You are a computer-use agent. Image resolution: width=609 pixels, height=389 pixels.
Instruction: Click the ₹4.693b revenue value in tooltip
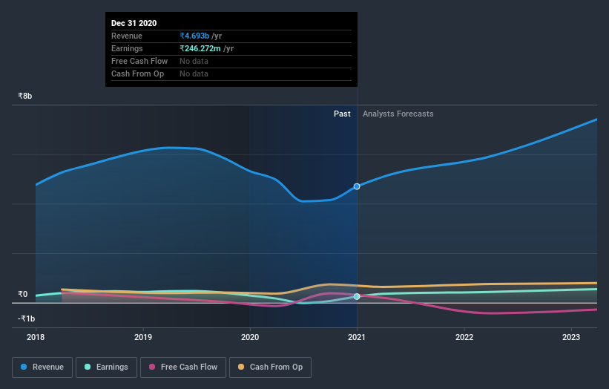[194, 36]
